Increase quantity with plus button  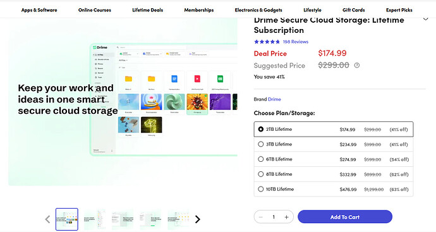[286, 217]
